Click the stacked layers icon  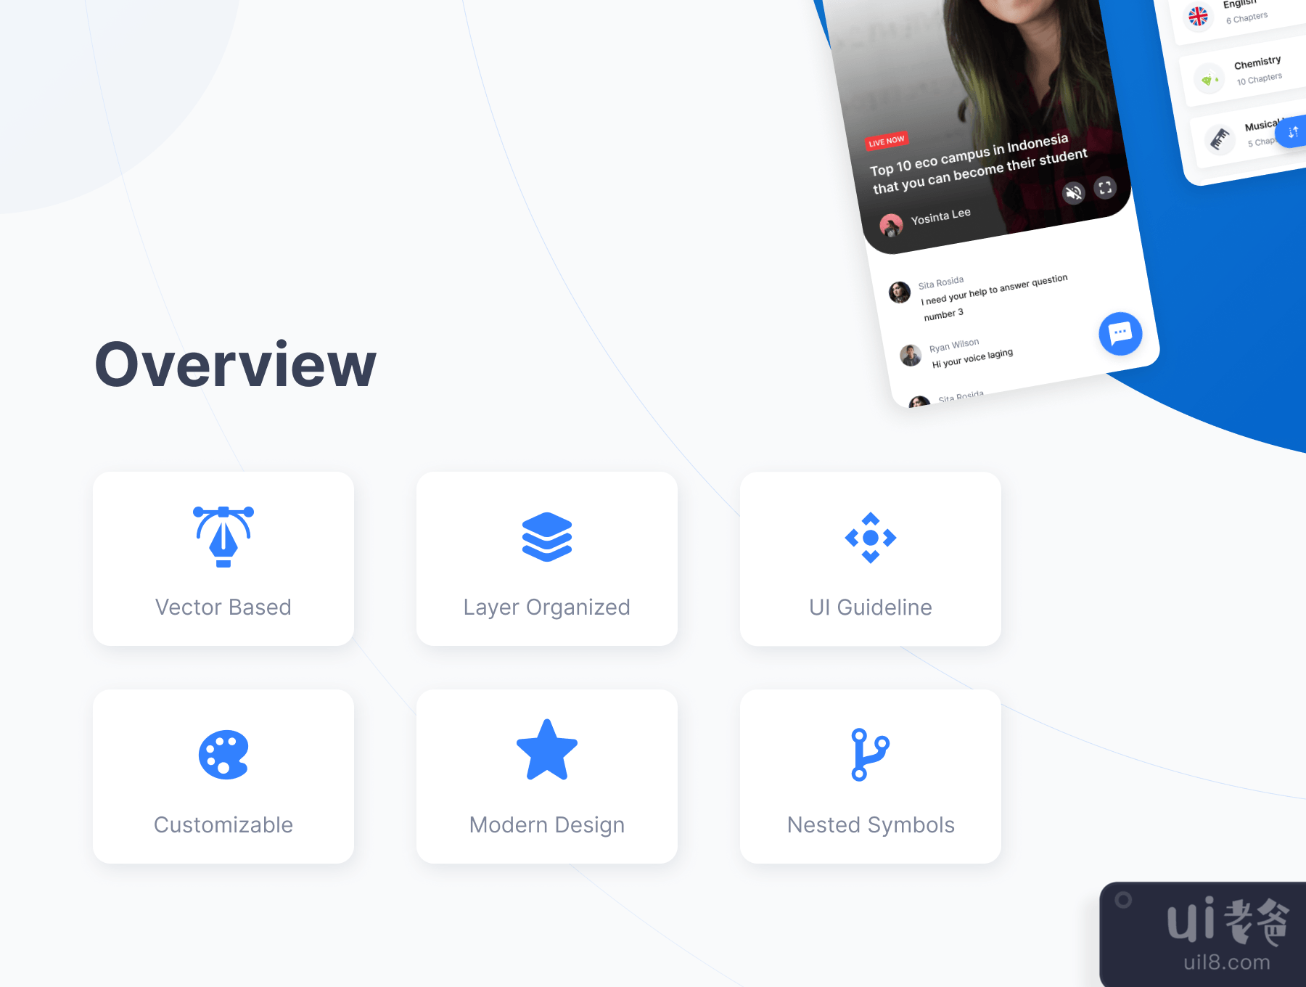547,537
